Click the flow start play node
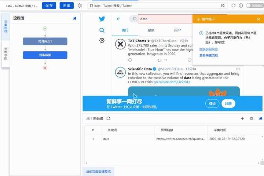The height and width of the screenshot is (176, 264). (45, 29)
